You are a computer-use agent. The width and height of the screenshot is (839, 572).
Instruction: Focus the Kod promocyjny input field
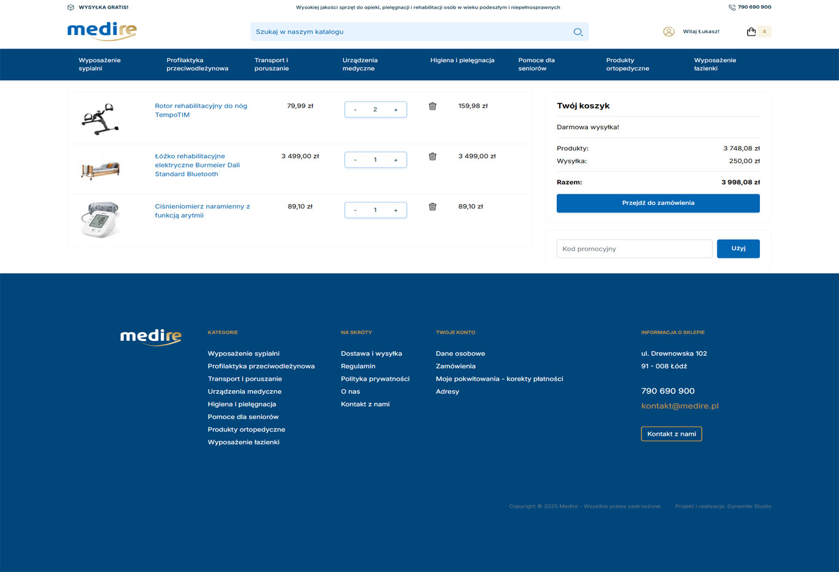[x=634, y=249]
